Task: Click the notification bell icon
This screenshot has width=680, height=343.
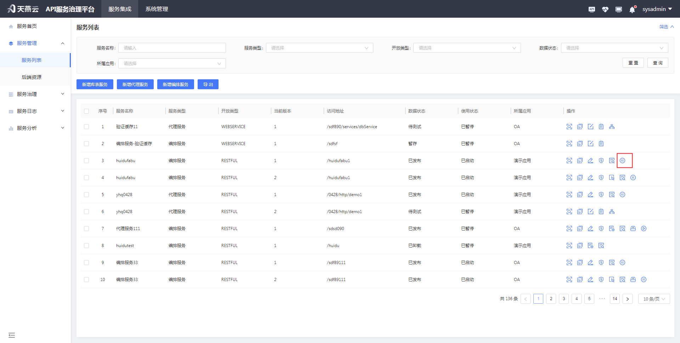Action: [x=632, y=10]
